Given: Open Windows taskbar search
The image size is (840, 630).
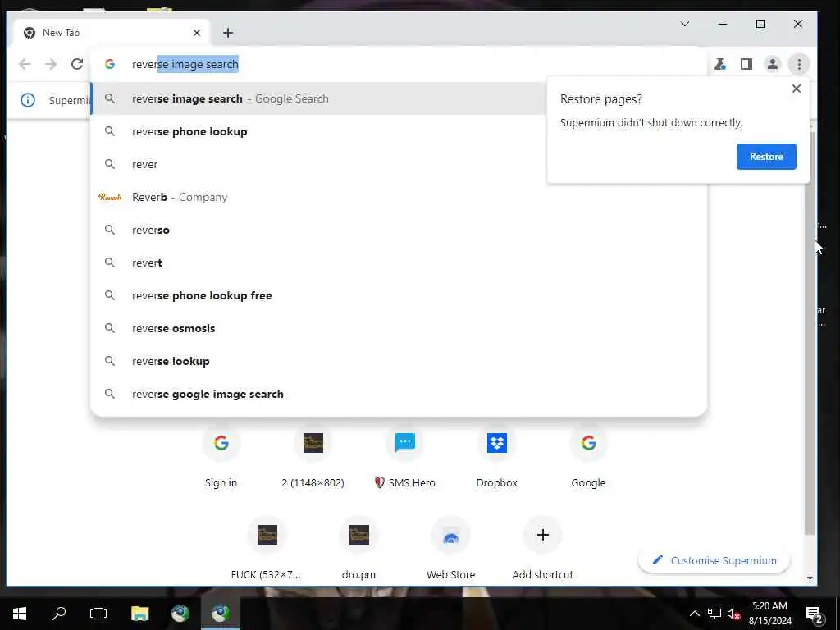Looking at the screenshot, I should [x=59, y=614].
